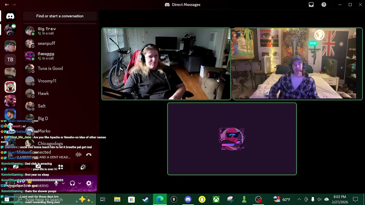
Task: Open the Windows notification center
Action: [356, 199]
